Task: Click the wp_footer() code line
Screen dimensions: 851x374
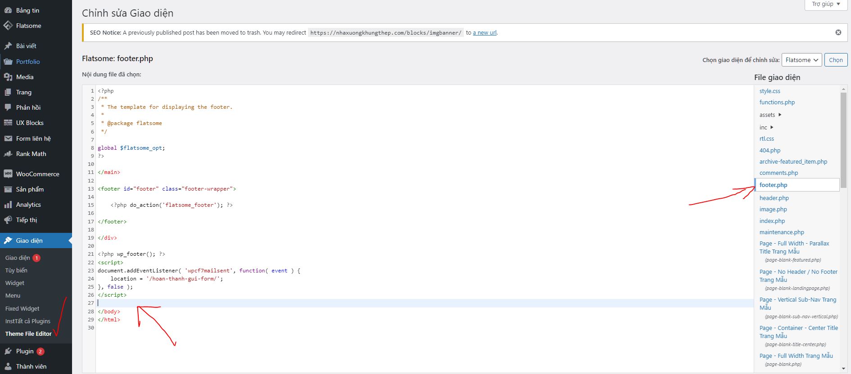Action: pyautogui.click(x=131, y=254)
